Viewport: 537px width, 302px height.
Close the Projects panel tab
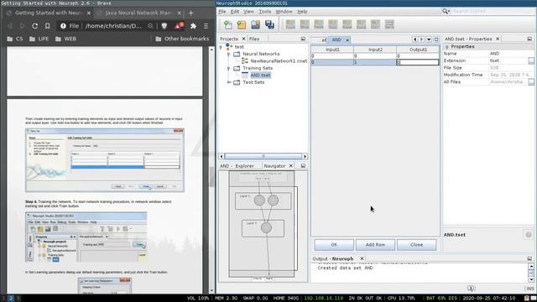click(243, 39)
